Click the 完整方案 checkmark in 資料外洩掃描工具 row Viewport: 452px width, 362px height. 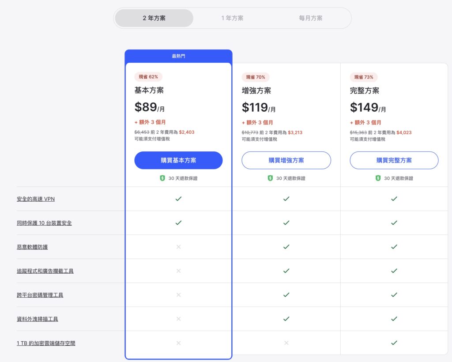tap(394, 319)
